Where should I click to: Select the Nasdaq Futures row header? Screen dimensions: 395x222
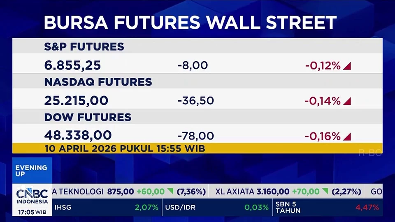pos(98,82)
